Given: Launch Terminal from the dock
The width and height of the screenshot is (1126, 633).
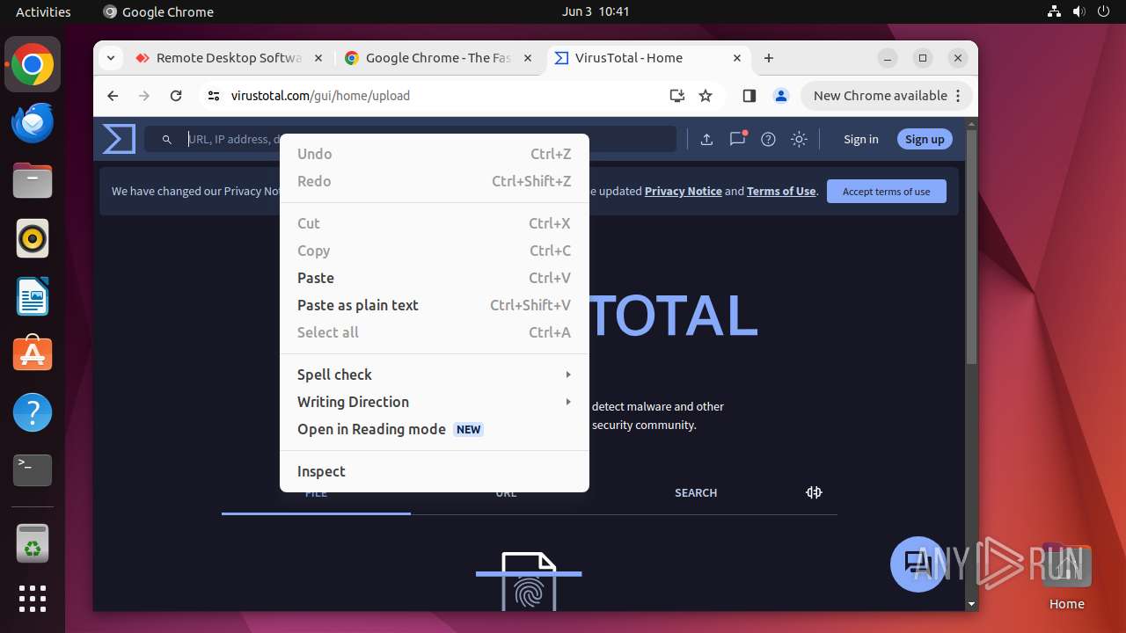Looking at the screenshot, I should click(x=33, y=470).
